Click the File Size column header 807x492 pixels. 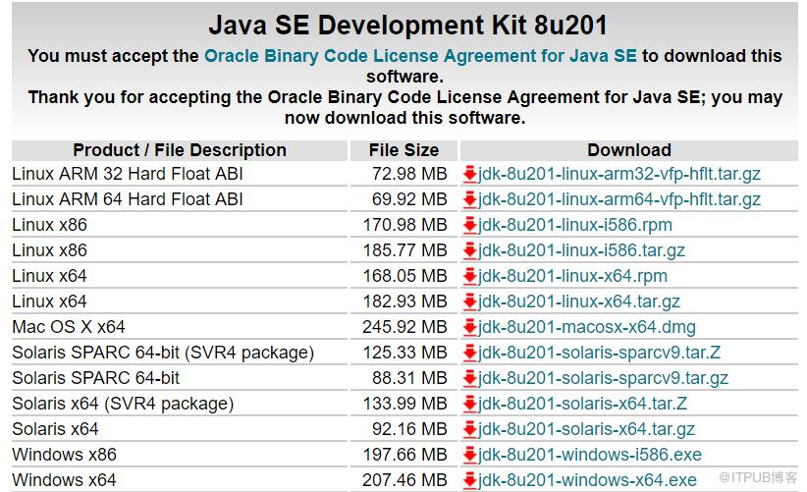click(404, 150)
